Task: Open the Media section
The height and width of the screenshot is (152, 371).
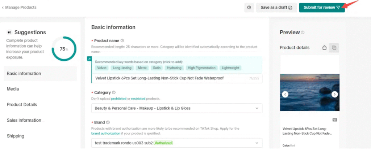Action: (13, 89)
